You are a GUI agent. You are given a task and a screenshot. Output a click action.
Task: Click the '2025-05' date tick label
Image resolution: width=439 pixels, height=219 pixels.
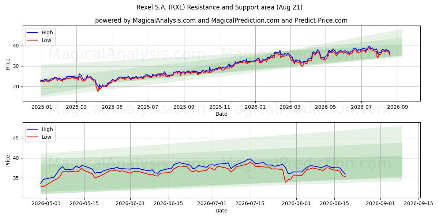[112, 107]
